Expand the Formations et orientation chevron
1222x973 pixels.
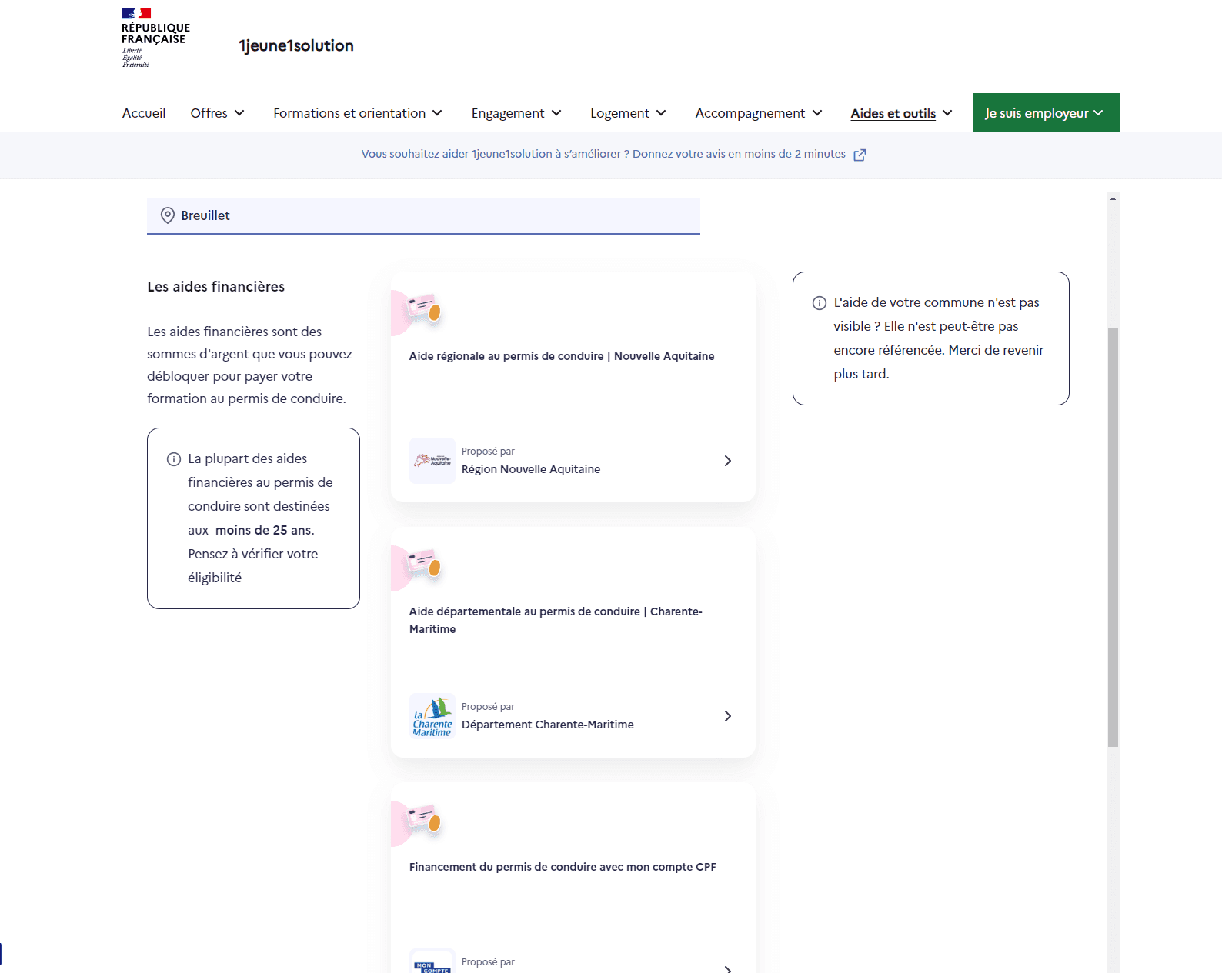pyautogui.click(x=437, y=113)
